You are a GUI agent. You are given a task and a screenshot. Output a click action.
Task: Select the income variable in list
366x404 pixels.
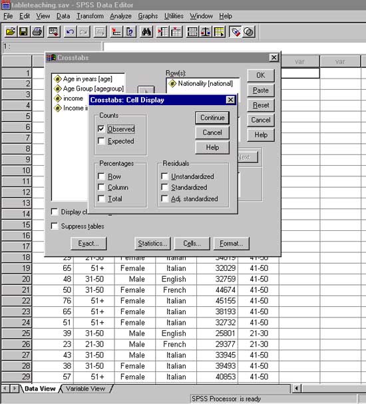(x=69, y=99)
